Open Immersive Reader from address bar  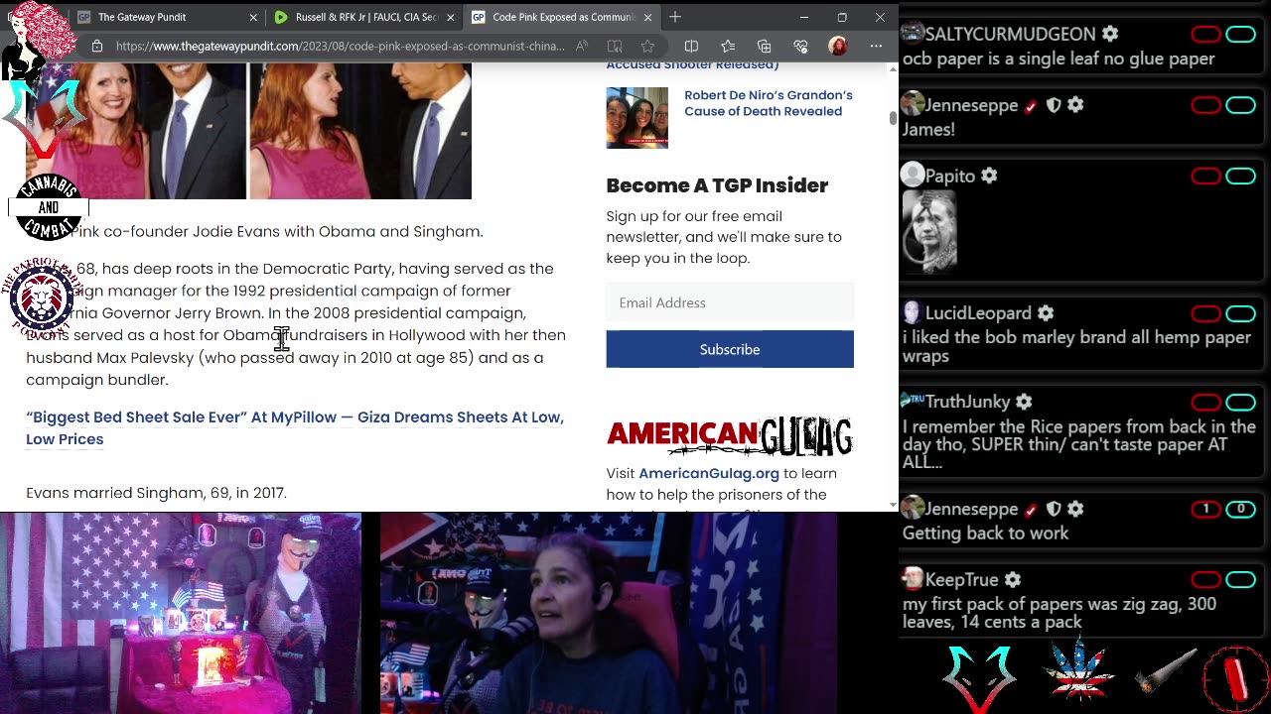615,46
